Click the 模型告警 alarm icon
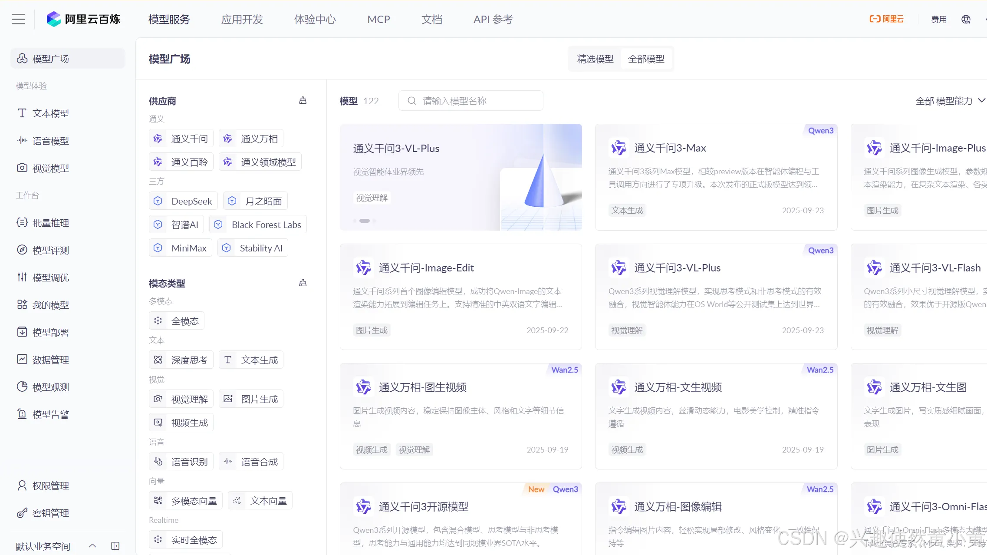987x555 pixels. click(22, 414)
